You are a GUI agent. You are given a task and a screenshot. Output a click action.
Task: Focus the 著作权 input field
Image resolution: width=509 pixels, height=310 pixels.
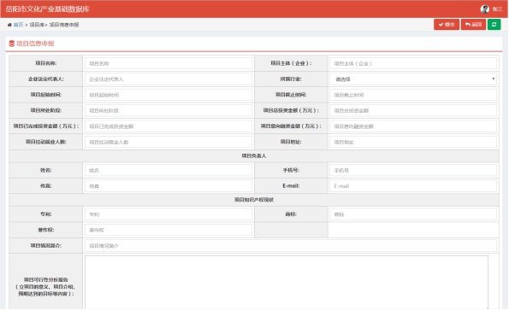click(169, 230)
